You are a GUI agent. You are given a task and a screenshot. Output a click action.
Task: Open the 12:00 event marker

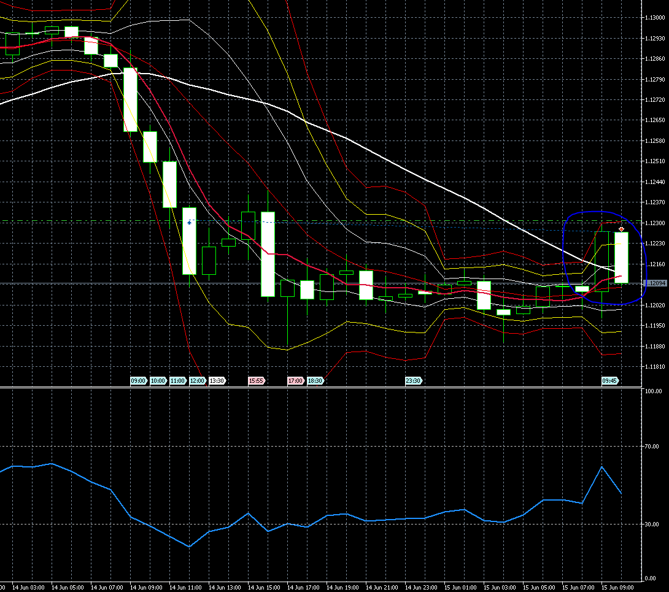click(197, 381)
